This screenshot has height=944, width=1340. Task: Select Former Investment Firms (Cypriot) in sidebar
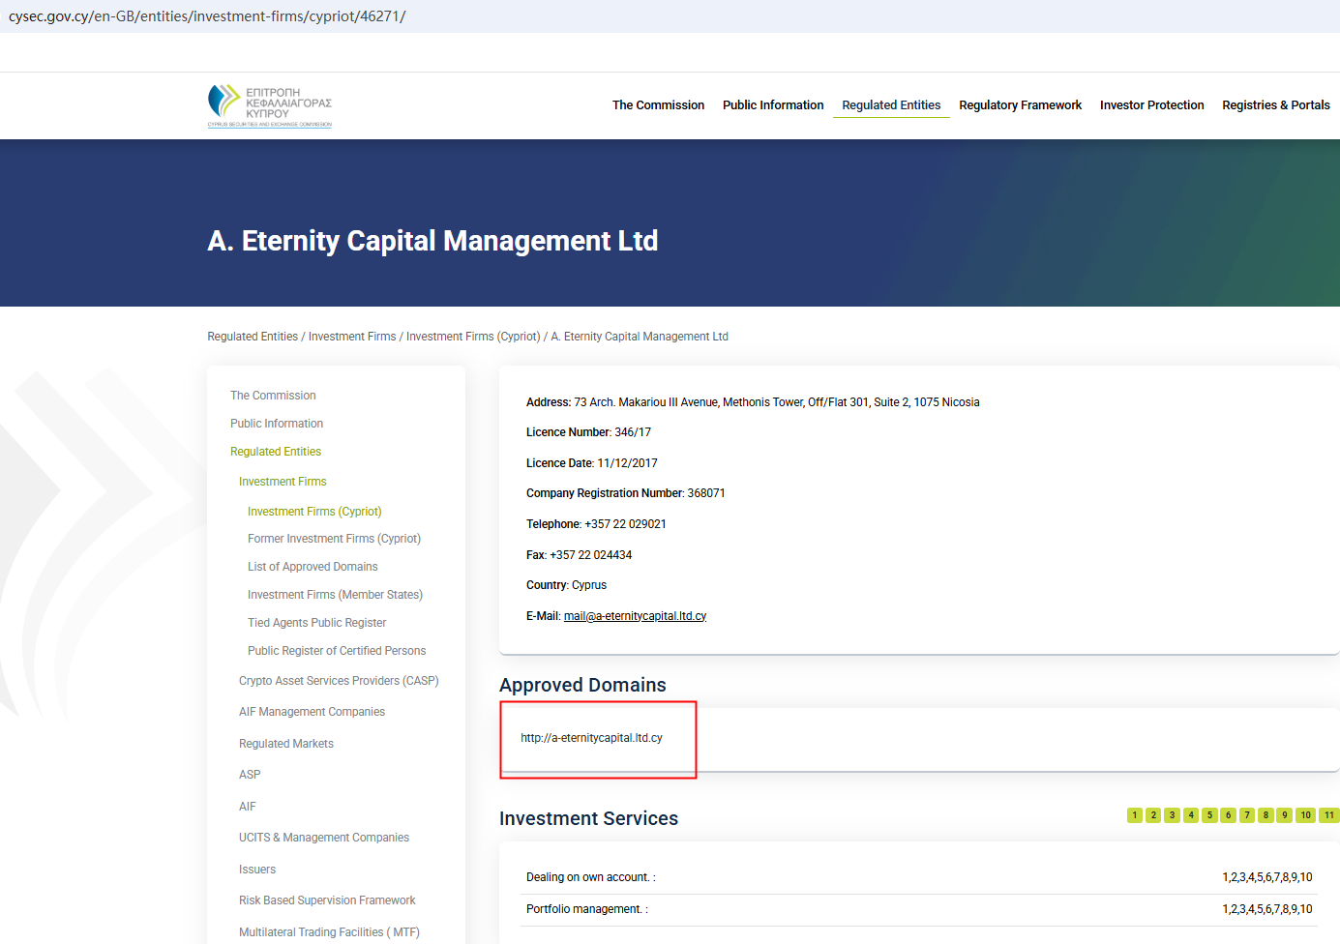tap(334, 539)
